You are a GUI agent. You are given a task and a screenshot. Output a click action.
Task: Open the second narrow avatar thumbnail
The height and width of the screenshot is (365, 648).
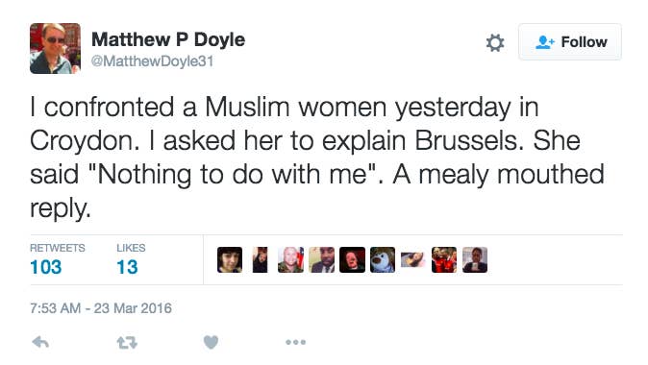tap(260, 259)
